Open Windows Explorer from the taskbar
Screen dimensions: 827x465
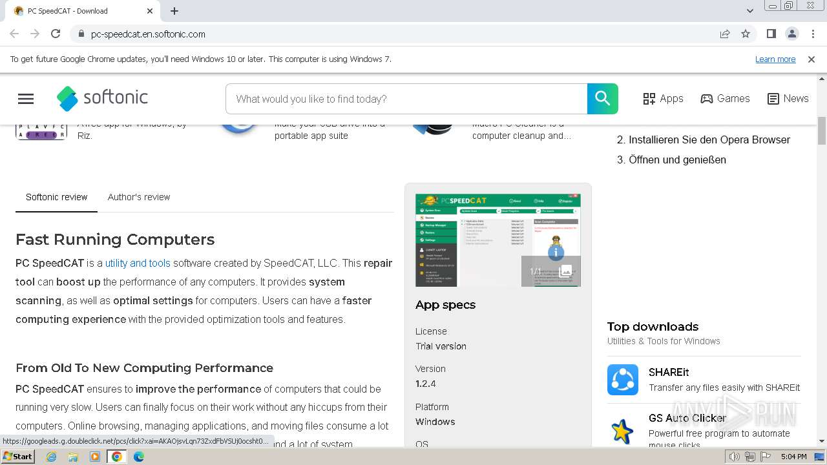click(73, 457)
